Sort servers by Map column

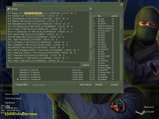(x=104, y=16)
